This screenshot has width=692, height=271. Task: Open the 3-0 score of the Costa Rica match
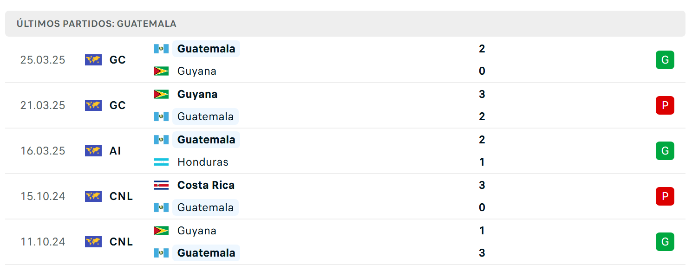tap(482, 196)
